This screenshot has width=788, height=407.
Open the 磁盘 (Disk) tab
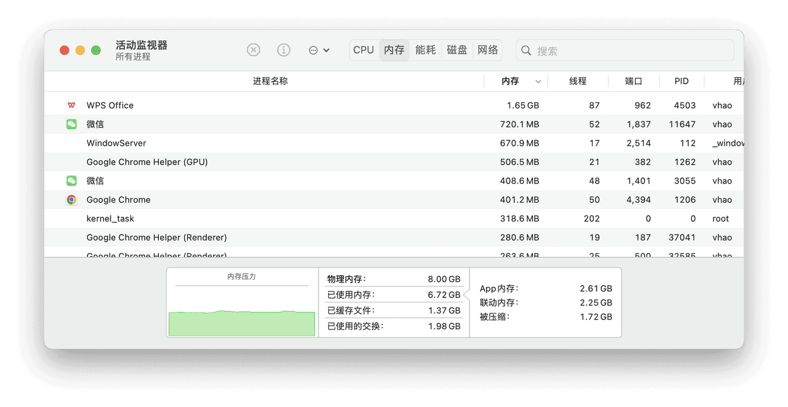[457, 50]
